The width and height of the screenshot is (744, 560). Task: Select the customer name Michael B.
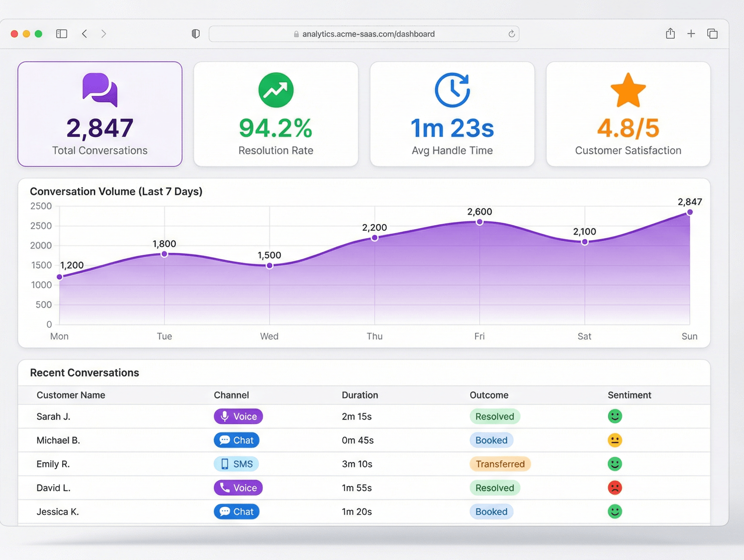click(58, 440)
